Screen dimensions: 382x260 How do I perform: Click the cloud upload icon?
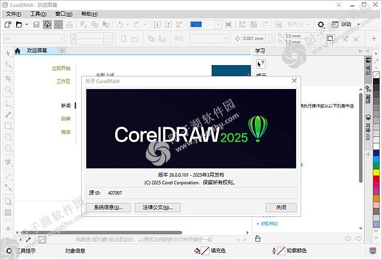coord(58,25)
